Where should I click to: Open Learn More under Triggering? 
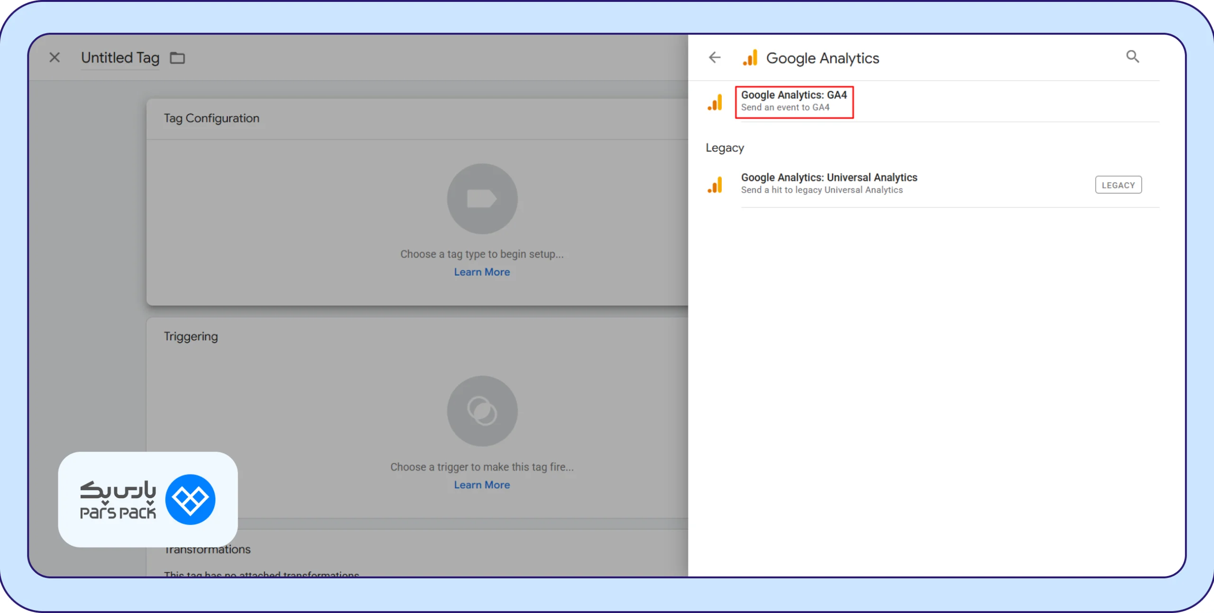click(482, 485)
